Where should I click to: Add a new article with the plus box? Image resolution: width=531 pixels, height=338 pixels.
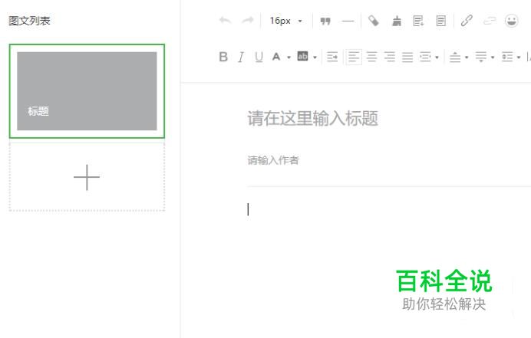click(87, 177)
